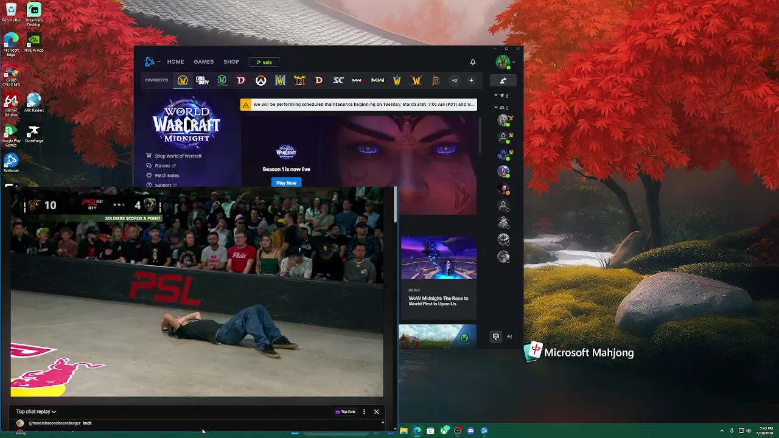Select the CPUID CPU-Z MSI shortcut
The image size is (779, 438).
(x=11, y=75)
